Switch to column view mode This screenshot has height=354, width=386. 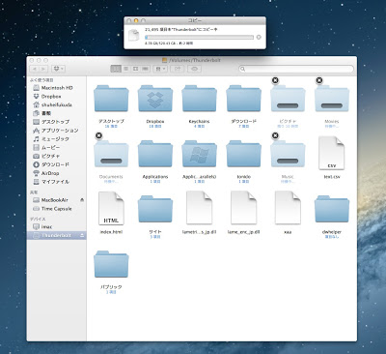tap(136, 69)
